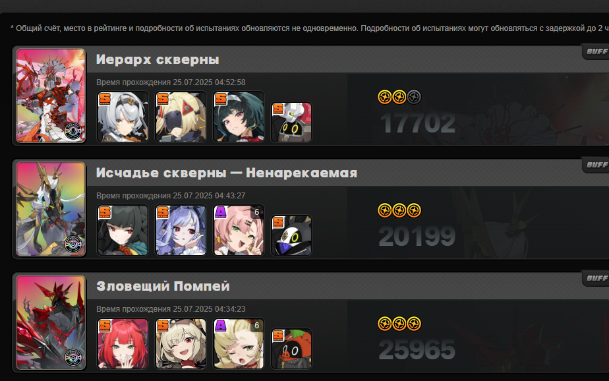The height and width of the screenshot is (381, 609).
Task: Open the BUFF tab for Исчадье скверны
Action: (x=596, y=165)
